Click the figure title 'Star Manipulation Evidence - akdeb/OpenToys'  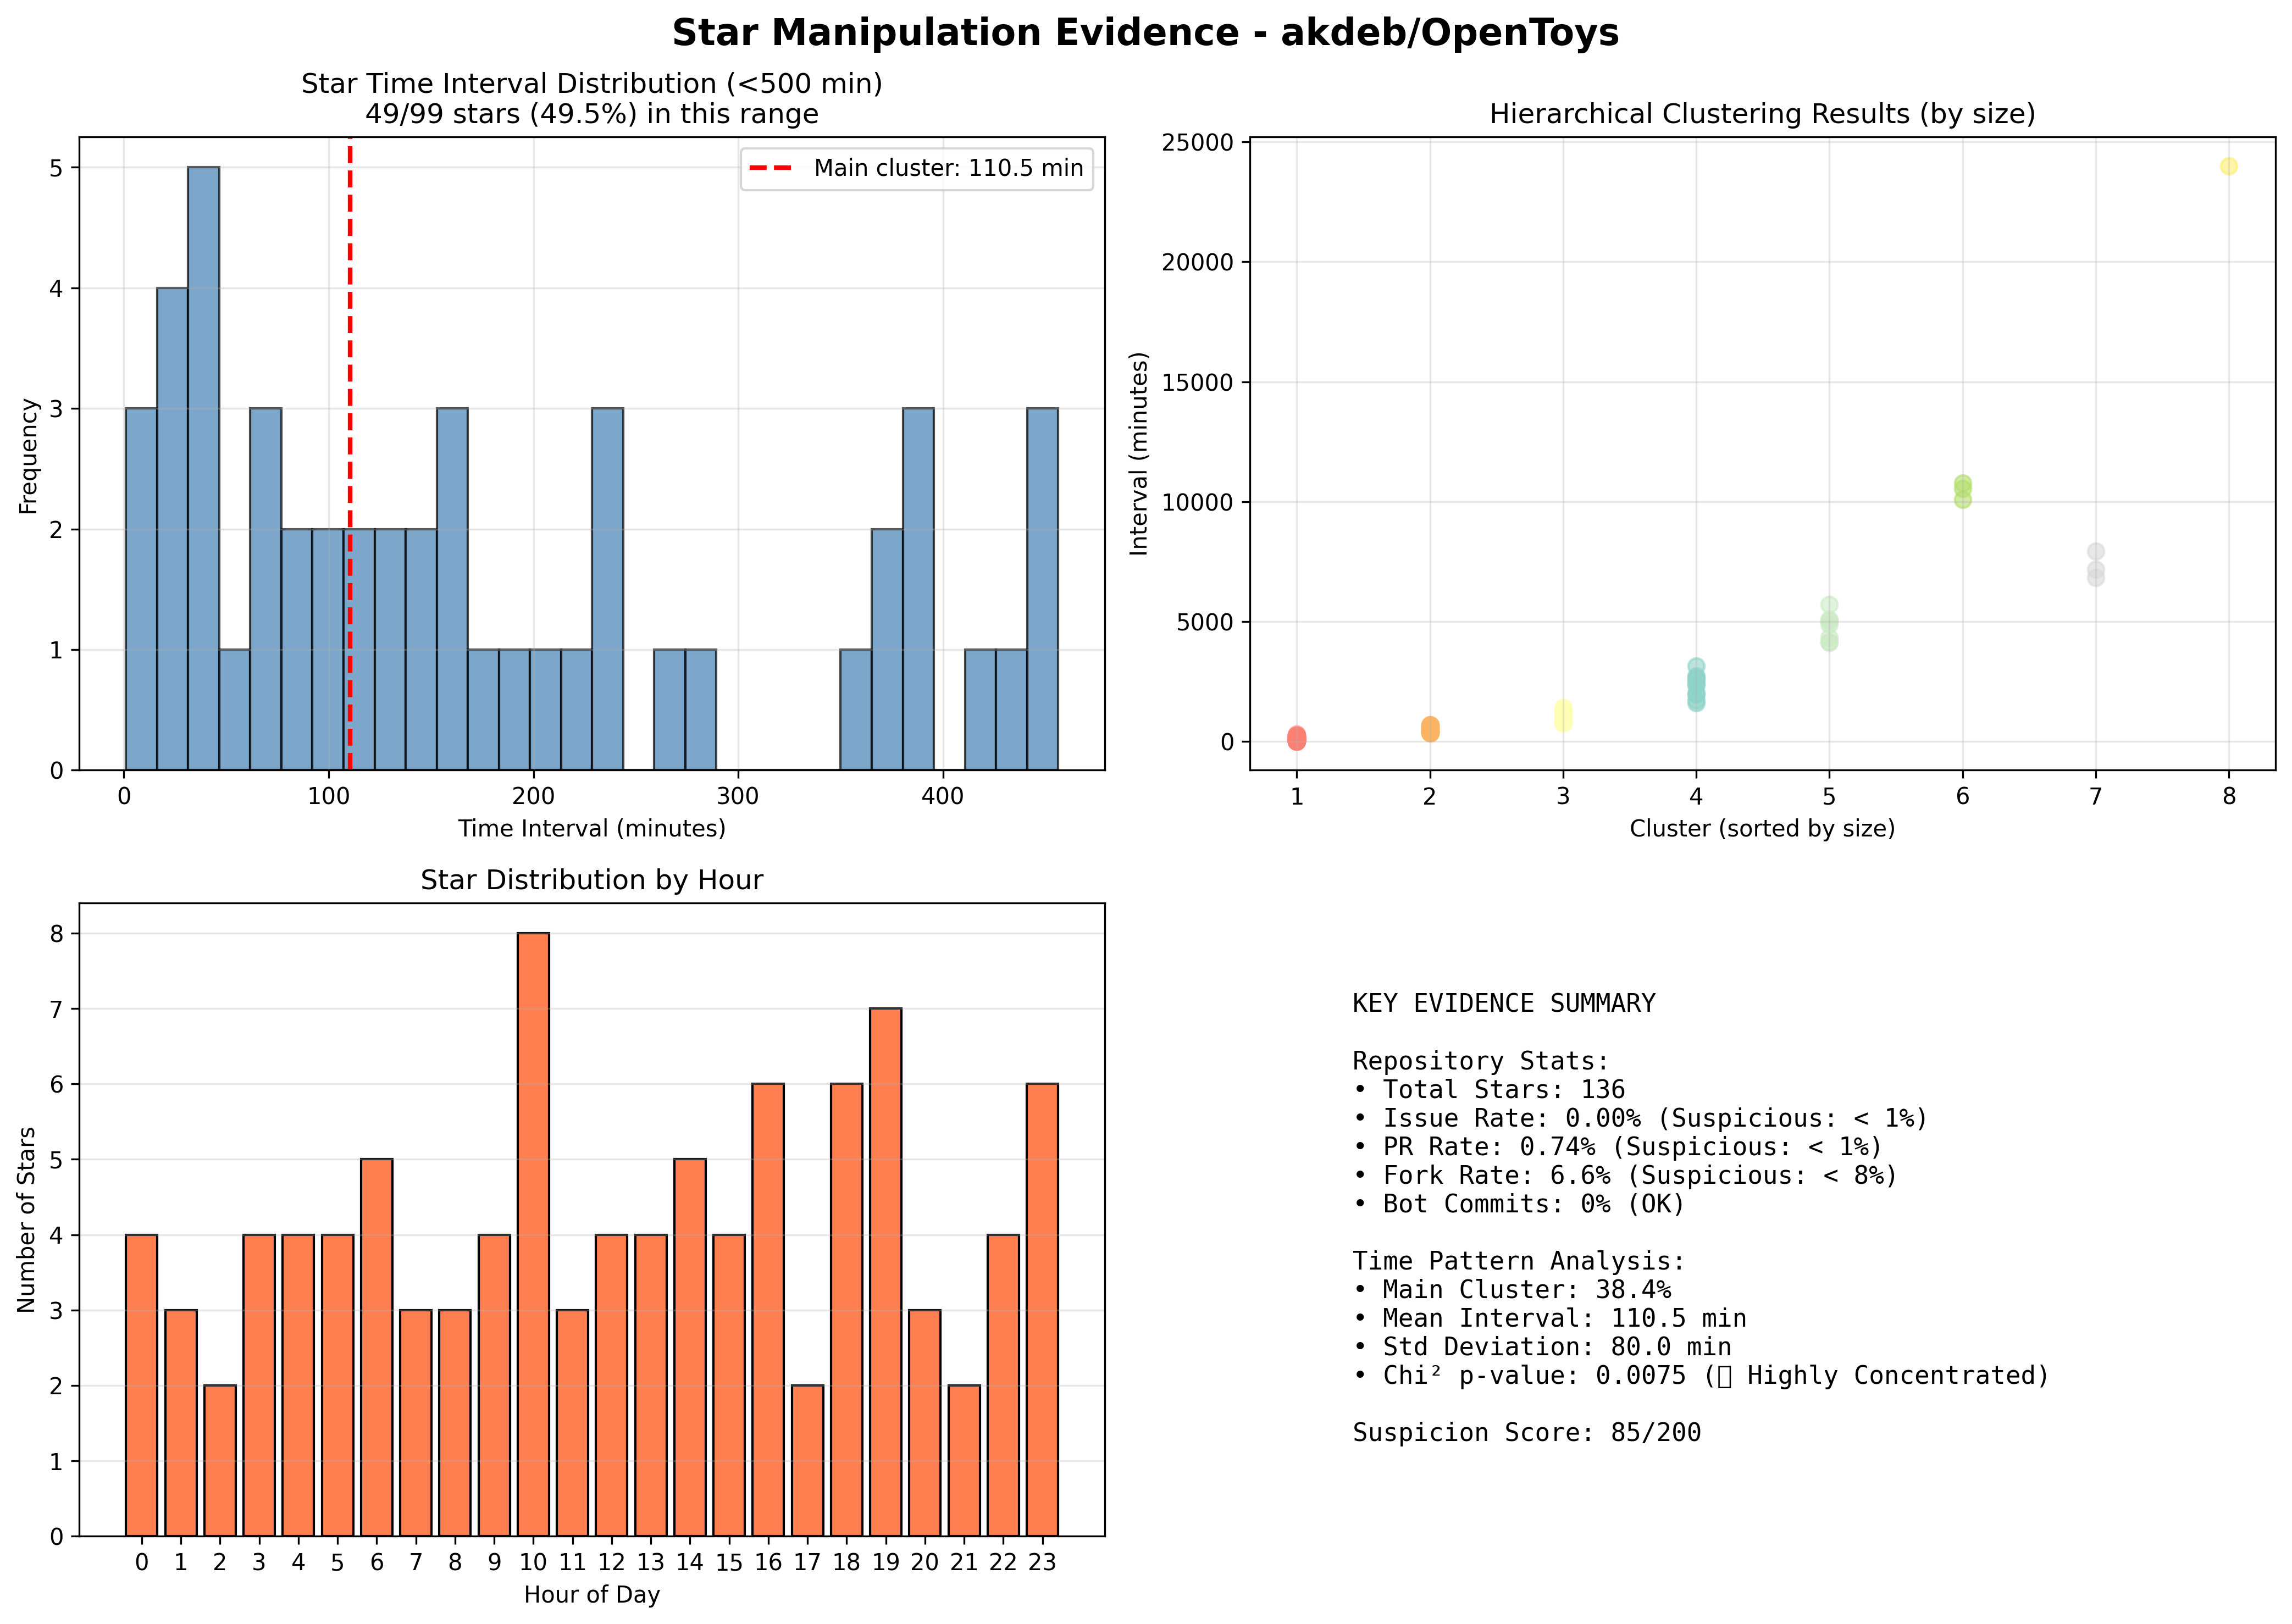[1145, 33]
